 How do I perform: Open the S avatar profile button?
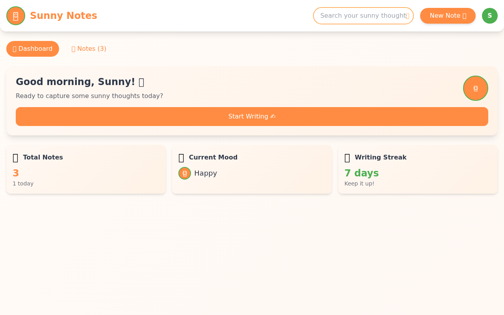click(x=490, y=16)
